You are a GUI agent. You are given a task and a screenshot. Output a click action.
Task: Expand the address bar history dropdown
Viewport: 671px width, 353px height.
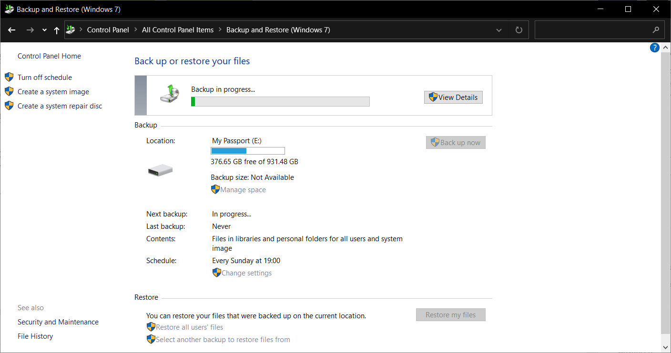tap(499, 30)
